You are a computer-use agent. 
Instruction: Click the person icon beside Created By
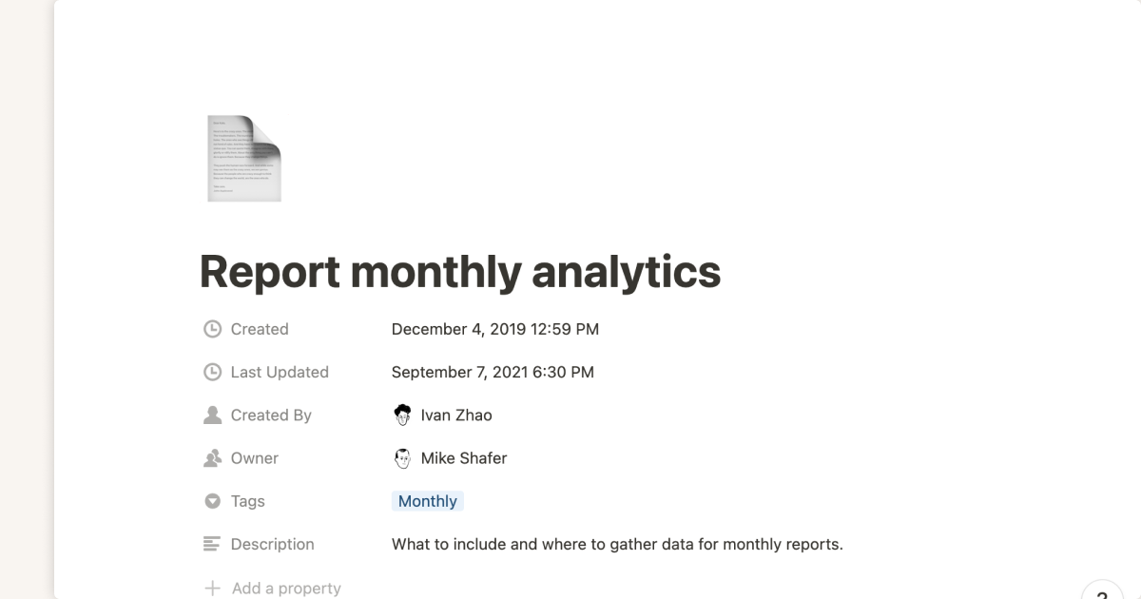point(213,415)
